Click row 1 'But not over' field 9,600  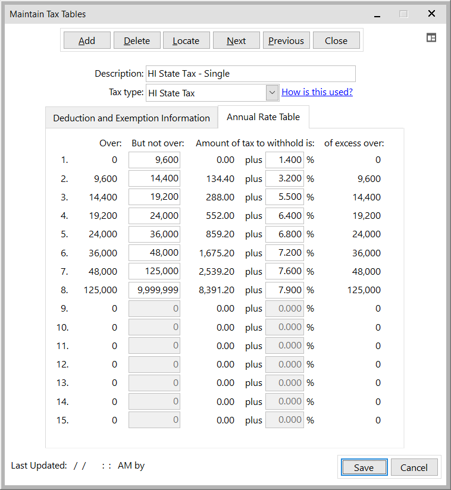pos(155,160)
